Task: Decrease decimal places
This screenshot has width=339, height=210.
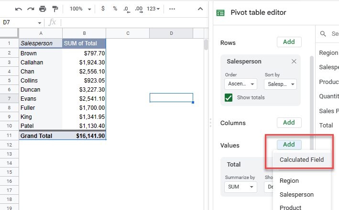Action: click(x=126, y=9)
